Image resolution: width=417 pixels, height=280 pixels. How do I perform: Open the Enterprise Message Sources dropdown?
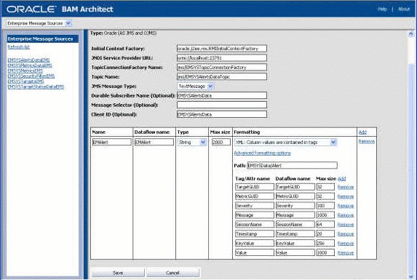[39, 23]
